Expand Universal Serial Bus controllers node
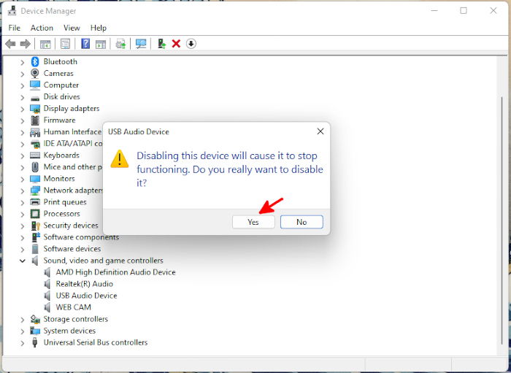This screenshot has height=373, width=511. click(22, 342)
